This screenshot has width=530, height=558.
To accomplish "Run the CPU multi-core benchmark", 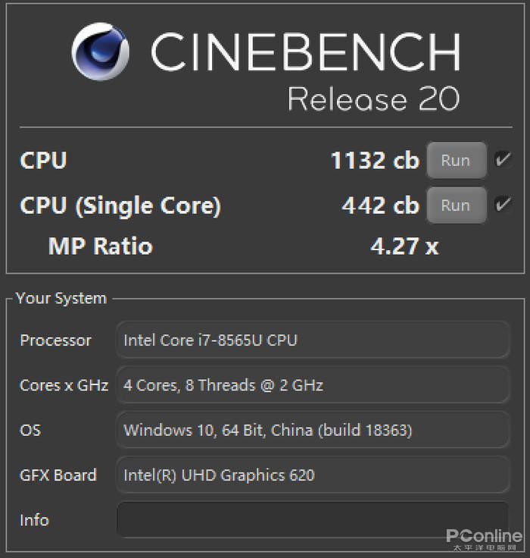I will coord(456,160).
